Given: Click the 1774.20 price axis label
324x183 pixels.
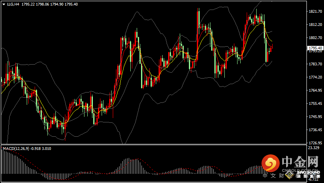Looking at the screenshot, I should pos(315,77).
